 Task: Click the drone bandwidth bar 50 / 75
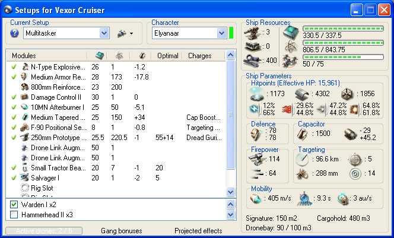[x=343, y=58]
